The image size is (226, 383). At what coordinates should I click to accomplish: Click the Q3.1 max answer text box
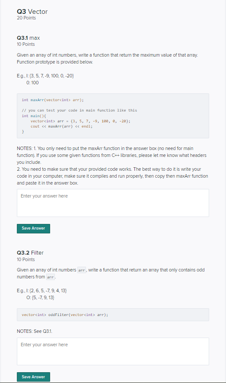pyautogui.click(x=113, y=203)
